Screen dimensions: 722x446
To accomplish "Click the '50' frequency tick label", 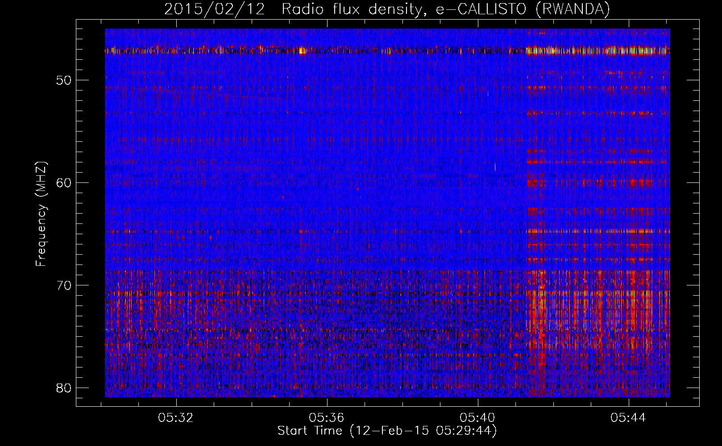I will point(64,80).
